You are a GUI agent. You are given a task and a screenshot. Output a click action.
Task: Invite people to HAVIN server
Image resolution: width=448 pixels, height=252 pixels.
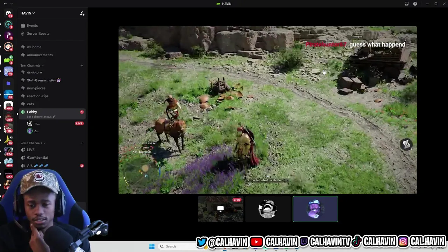point(82,13)
